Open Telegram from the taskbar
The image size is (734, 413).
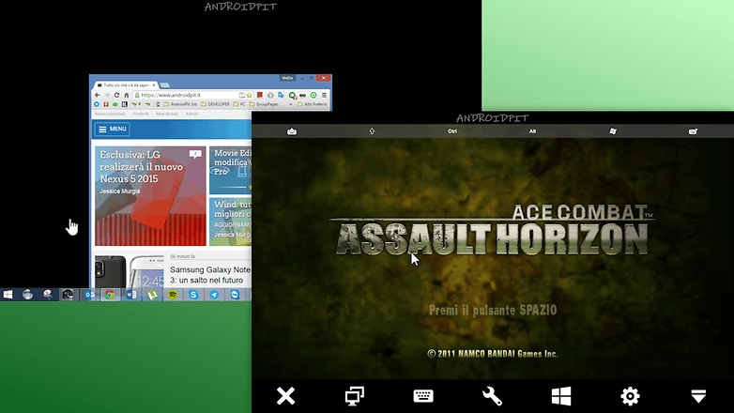point(214,295)
